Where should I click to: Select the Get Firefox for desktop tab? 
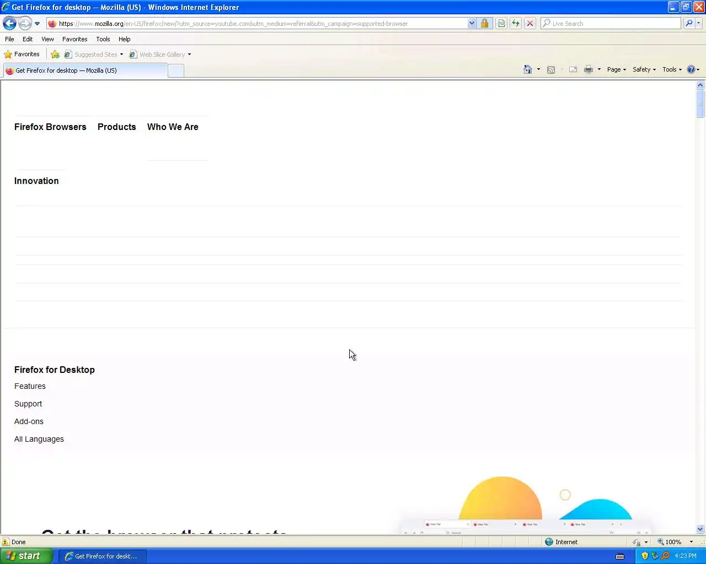click(85, 70)
